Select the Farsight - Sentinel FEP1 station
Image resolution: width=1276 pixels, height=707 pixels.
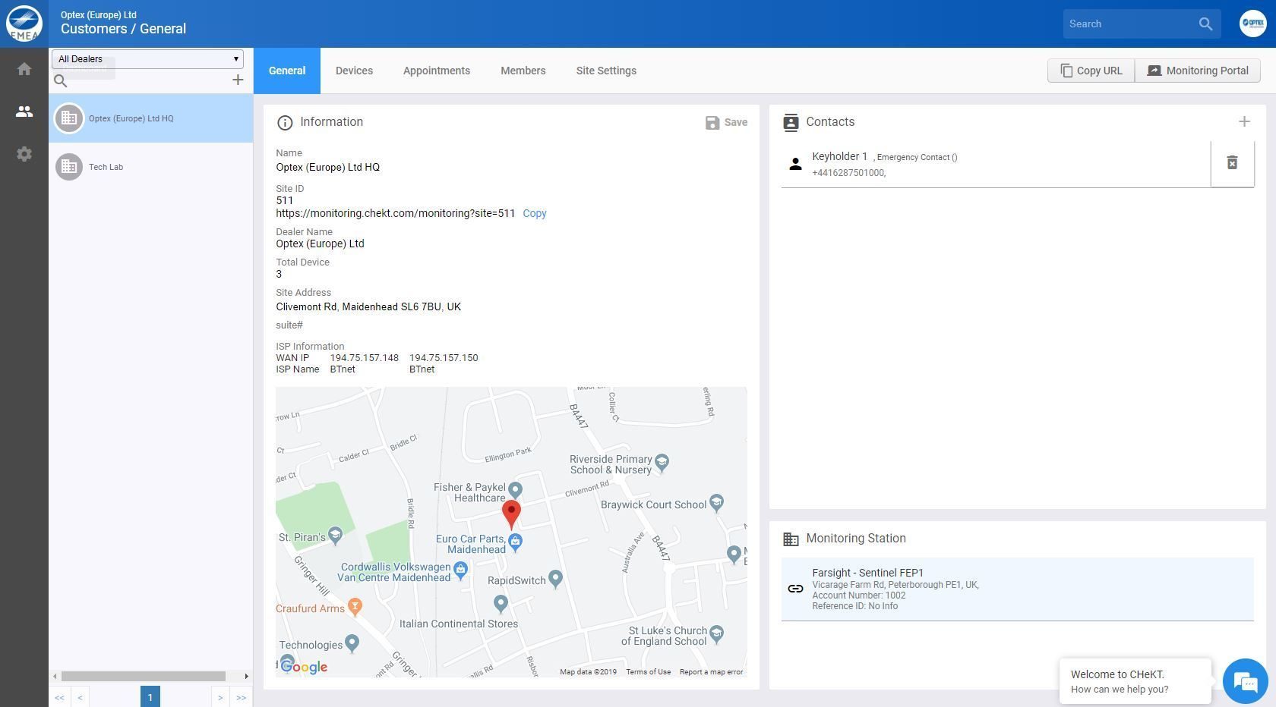coord(1017,589)
